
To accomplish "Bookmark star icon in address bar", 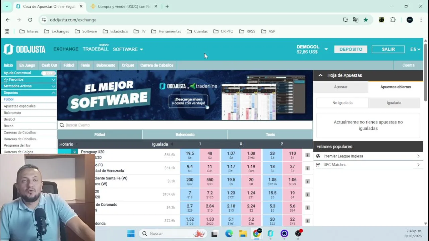I will click(x=366, y=20).
